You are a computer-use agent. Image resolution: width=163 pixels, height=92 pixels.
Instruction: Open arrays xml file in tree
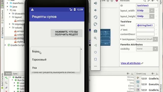[x=19, y=31]
